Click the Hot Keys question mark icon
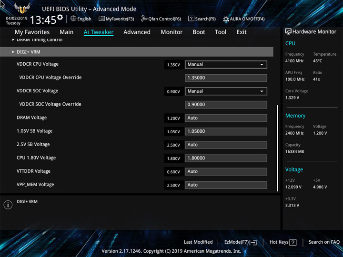This screenshot has height=257, width=343. (293, 242)
